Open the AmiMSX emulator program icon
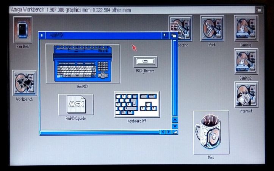 click(x=82, y=63)
